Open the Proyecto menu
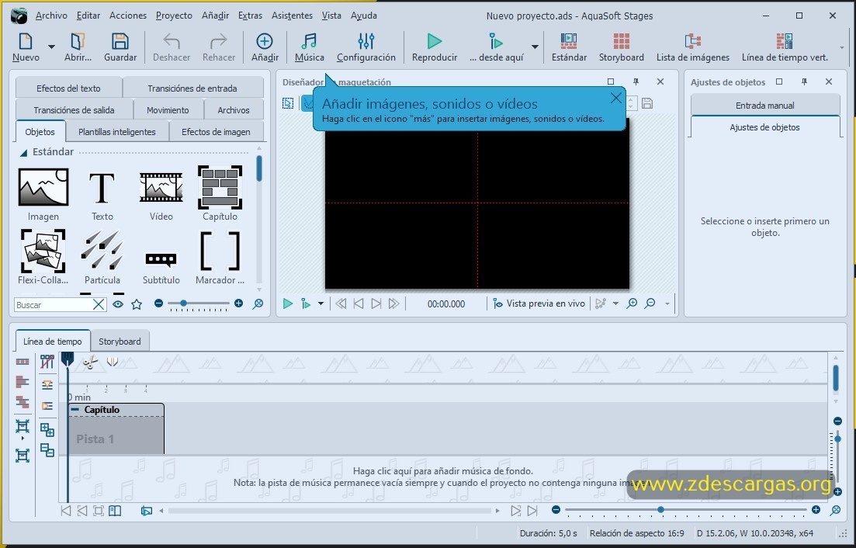856x548 pixels. pos(174,16)
